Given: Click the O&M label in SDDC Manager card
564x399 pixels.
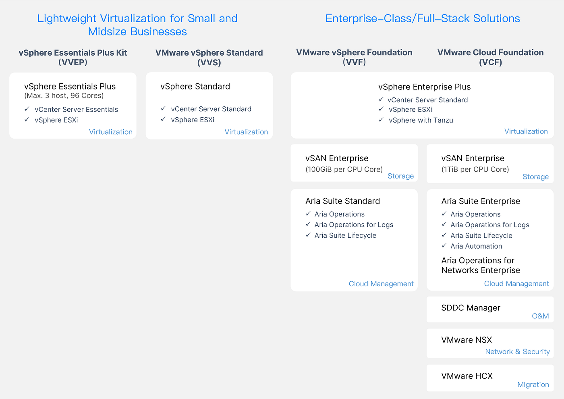Looking at the screenshot, I should point(540,316).
